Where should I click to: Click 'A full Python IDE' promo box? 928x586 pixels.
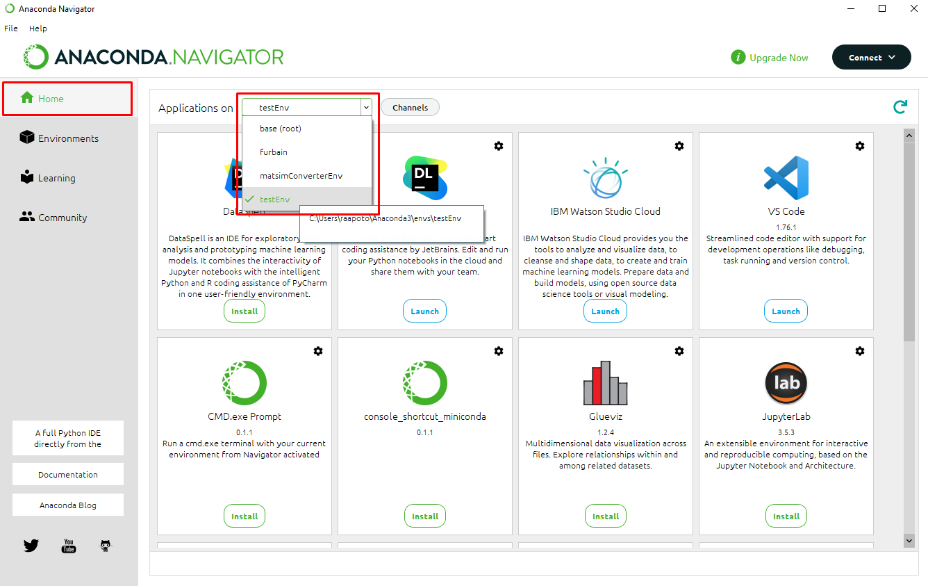coord(68,438)
